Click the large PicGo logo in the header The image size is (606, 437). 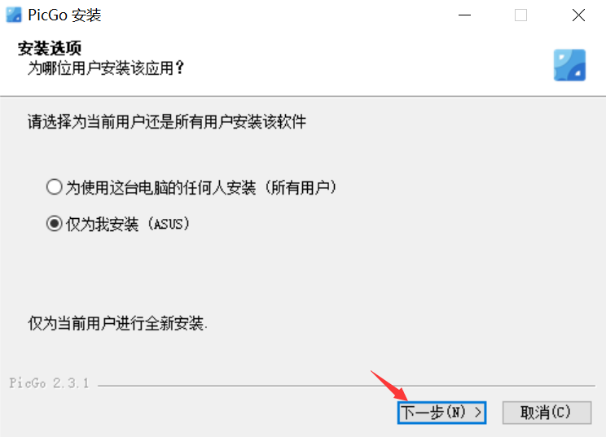[569, 65]
